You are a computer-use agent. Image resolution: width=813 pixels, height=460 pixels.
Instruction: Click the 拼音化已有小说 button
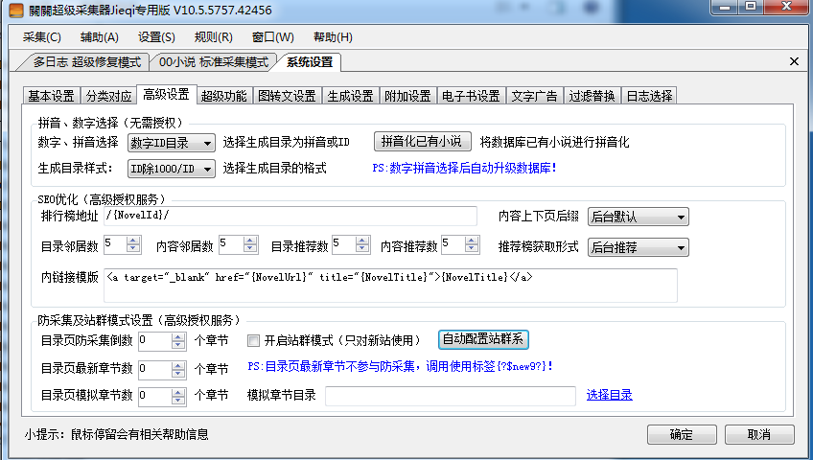click(x=422, y=141)
